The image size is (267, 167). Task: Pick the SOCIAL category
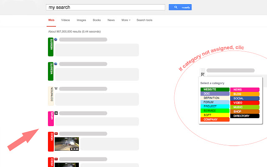[x=245, y=99]
